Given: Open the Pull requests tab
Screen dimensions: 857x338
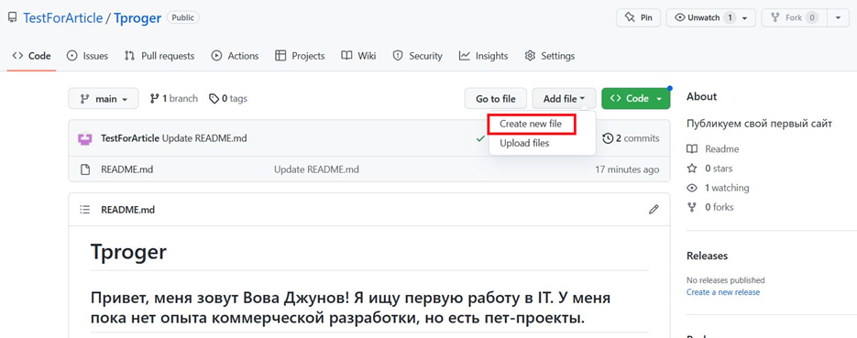Looking at the screenshot, I should pos(159,56).
